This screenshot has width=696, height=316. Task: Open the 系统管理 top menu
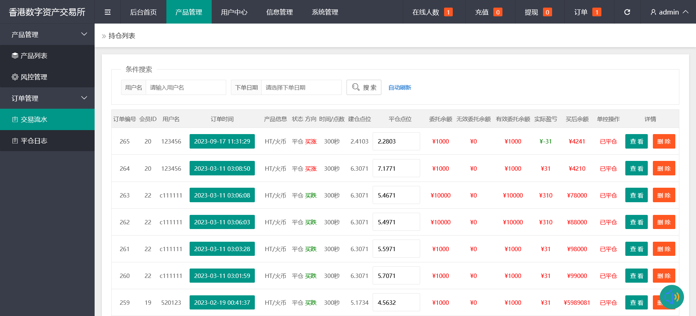tap(325, 12)
